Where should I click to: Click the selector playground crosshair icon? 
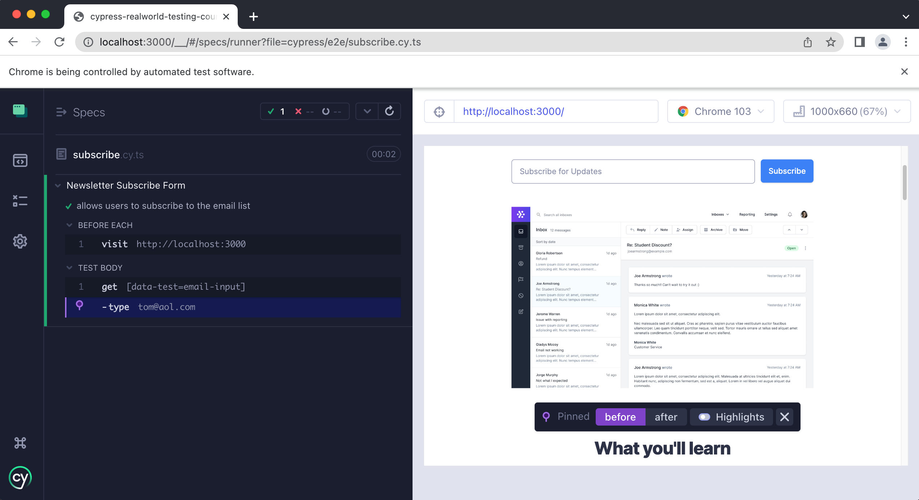[439, 112]
